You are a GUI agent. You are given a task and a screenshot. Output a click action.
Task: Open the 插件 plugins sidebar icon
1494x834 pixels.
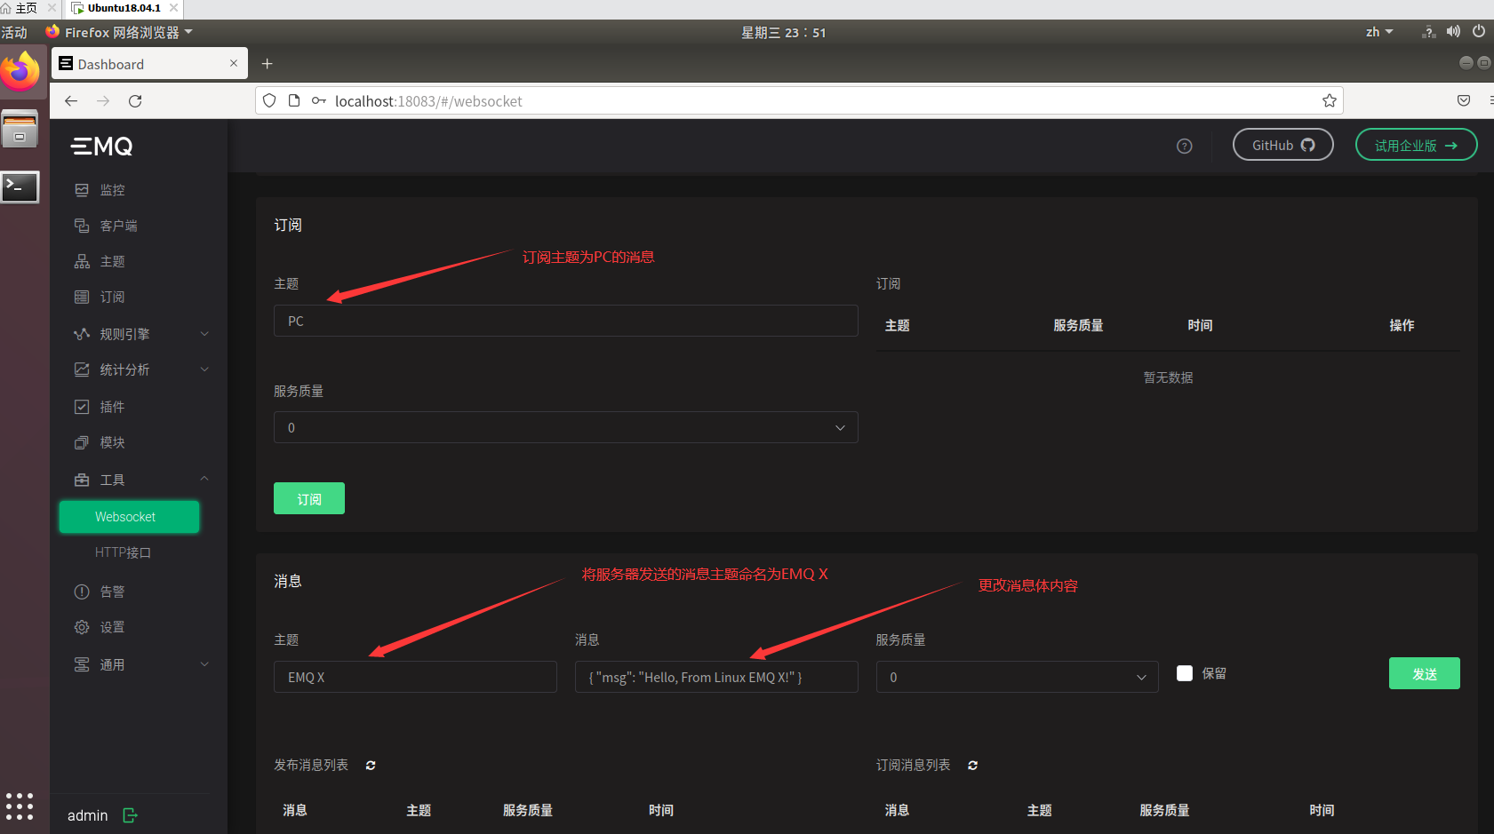(82, 406)
